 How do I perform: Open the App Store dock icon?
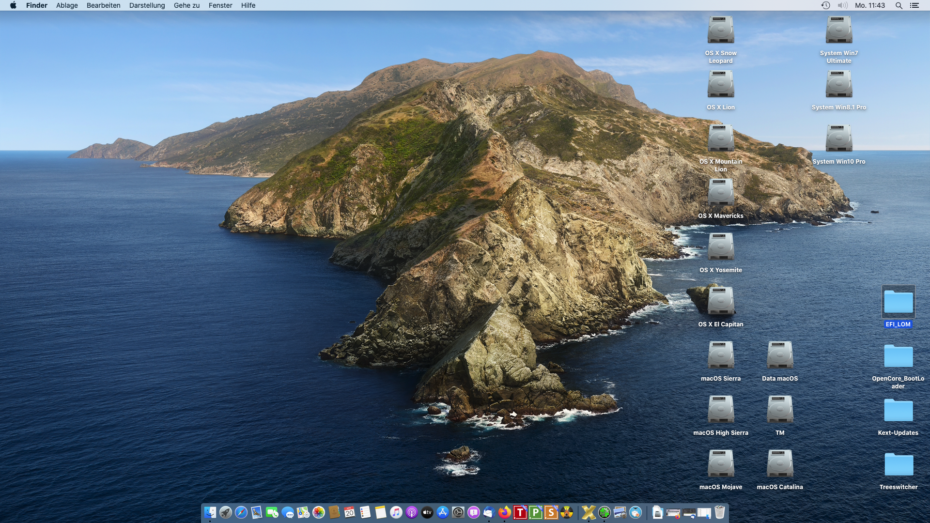point(443,512)
